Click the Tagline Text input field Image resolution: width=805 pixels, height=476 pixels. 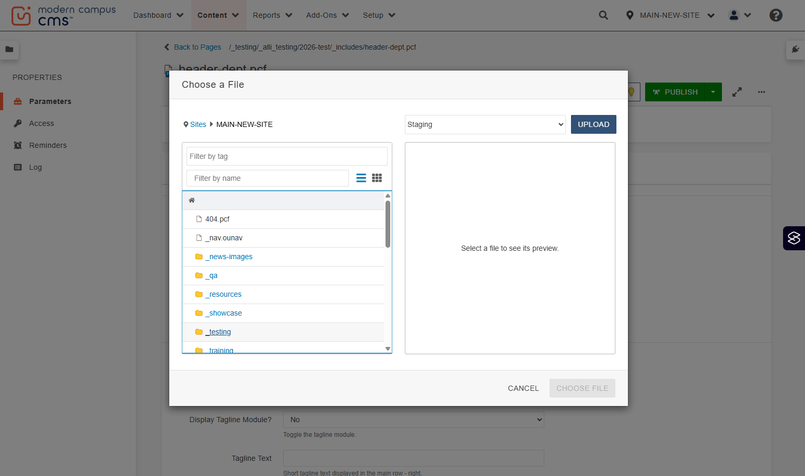pyautogui.click(x=414, y=458)
